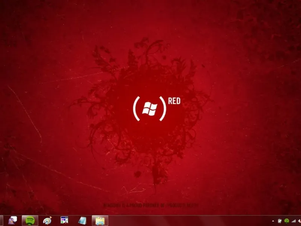301x226 pixels.
Task: Click the volume speaker tray icon
Action: [299, 221]
